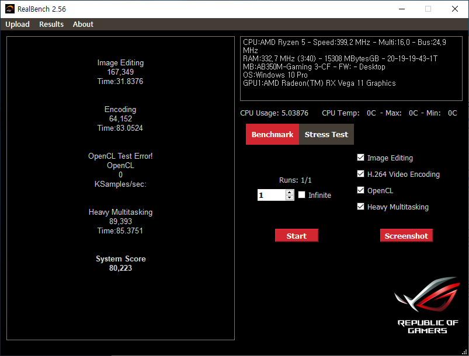Click the Encoding score 64,152
The image size is (469, 356).
[x=120, y=118]
